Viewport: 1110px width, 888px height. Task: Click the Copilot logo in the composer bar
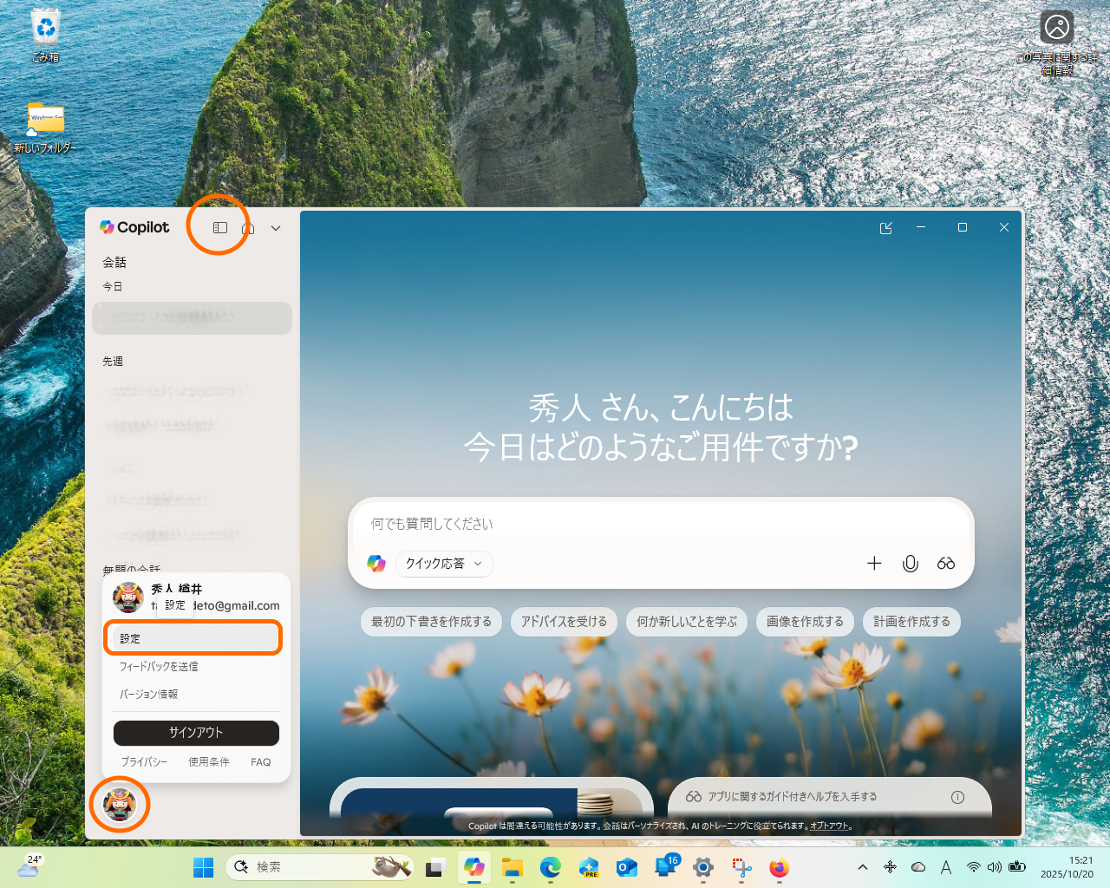[x=375, y=563]
